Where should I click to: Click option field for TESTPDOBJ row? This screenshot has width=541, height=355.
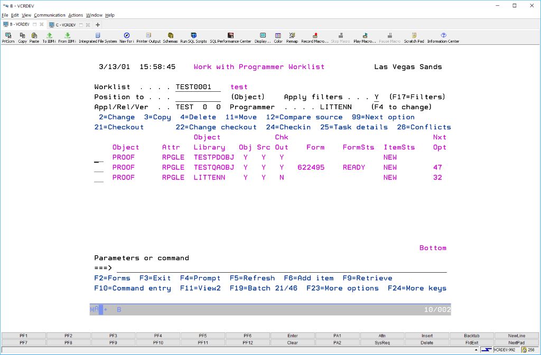point(99,158)
